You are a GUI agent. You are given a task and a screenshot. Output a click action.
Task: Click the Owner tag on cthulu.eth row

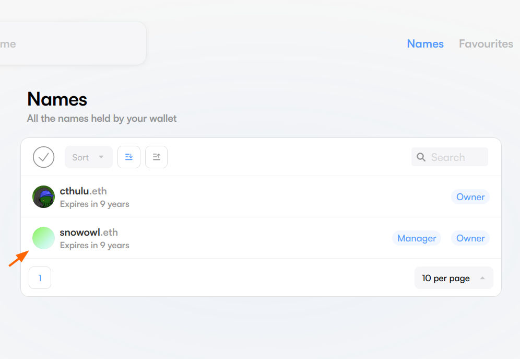[470, 197]
